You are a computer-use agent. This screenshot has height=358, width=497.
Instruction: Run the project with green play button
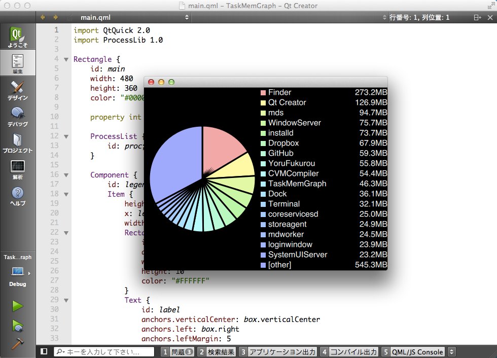coord(17,306)
